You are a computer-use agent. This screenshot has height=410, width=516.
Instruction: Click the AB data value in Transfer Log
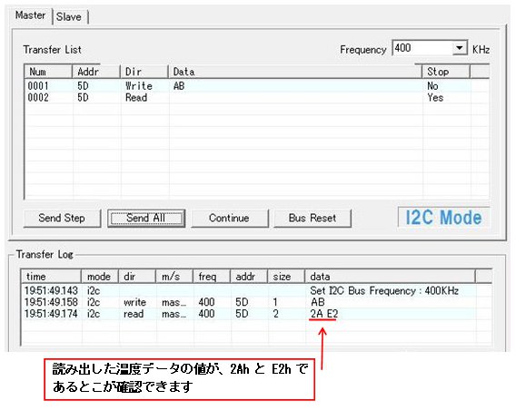click(x=318, y=302)
